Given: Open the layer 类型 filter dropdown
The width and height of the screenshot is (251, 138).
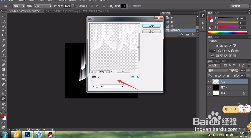Looking at the screenshot, I should (214, 65).
